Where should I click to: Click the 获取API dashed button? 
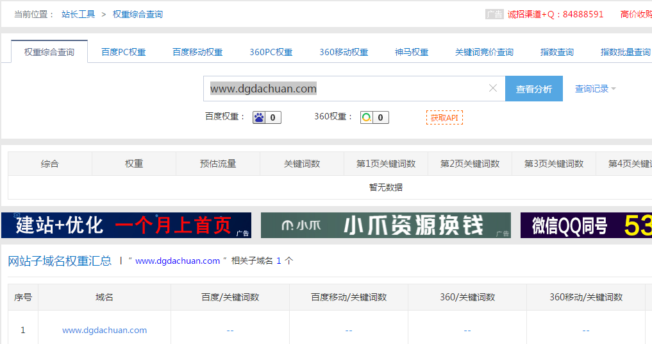coord(444,118)
